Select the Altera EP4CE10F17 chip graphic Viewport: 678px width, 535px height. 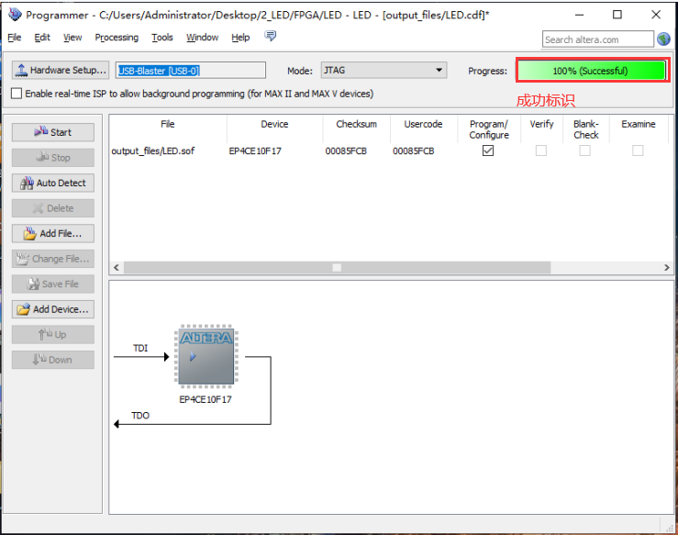206,355
